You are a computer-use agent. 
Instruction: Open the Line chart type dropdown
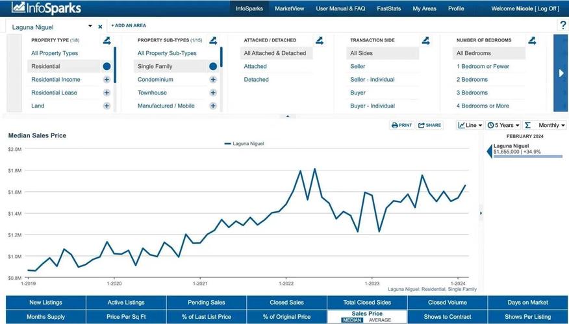470,125
